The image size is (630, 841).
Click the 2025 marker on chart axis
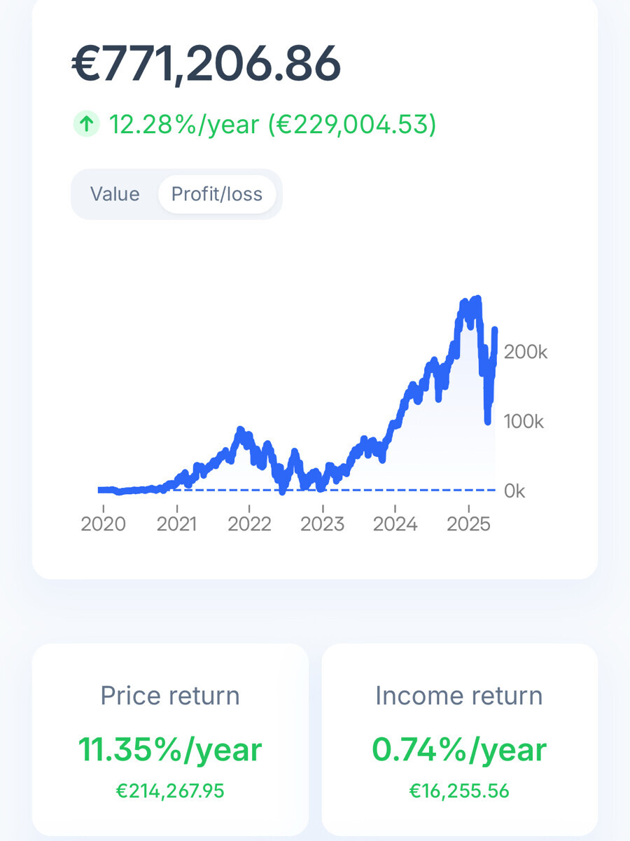[x=468, y=524]
